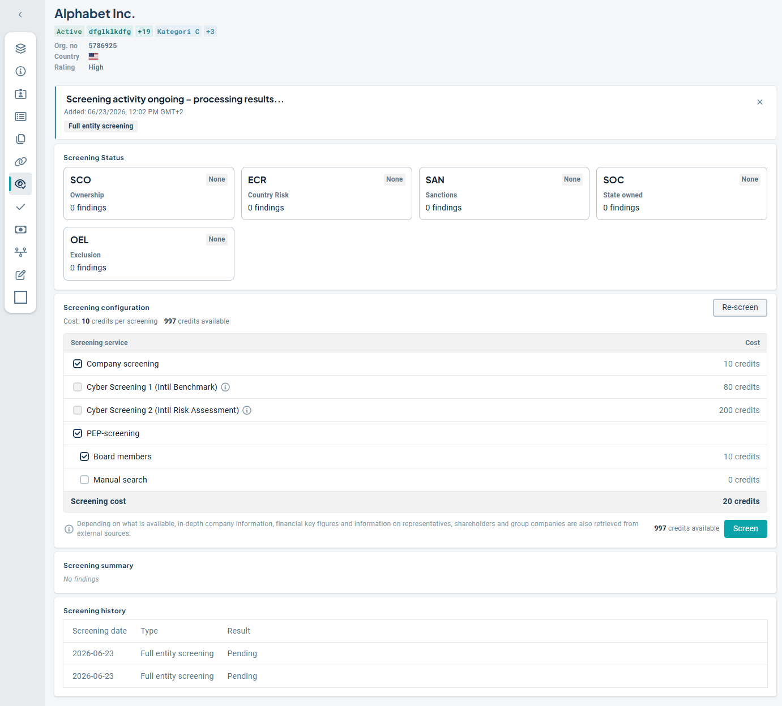Show info for Cyber Screening 2
This screenshot has height=706, width=782.
(x=247, y=410)
